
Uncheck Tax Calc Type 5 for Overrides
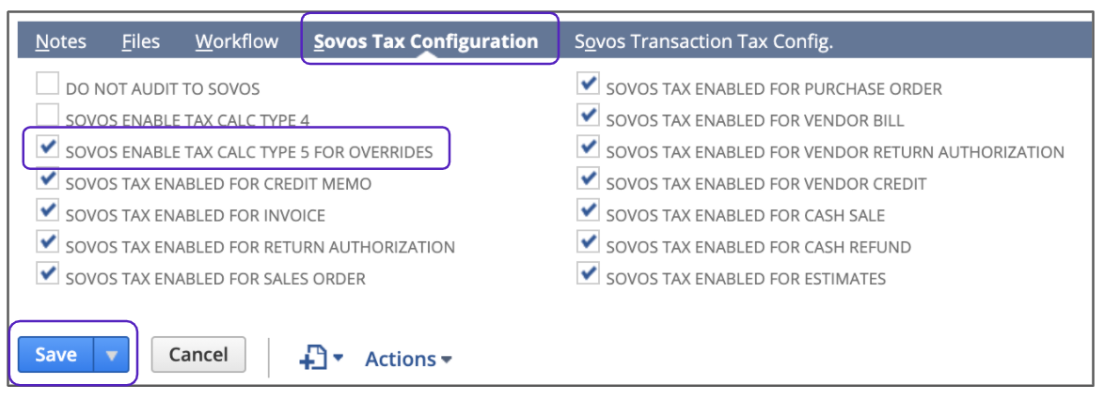(47, 148)
